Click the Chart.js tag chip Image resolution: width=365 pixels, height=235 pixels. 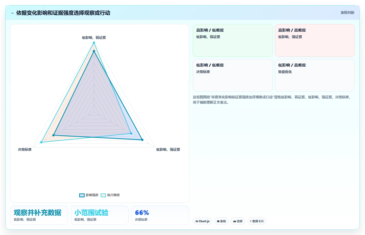coord(202,221)
